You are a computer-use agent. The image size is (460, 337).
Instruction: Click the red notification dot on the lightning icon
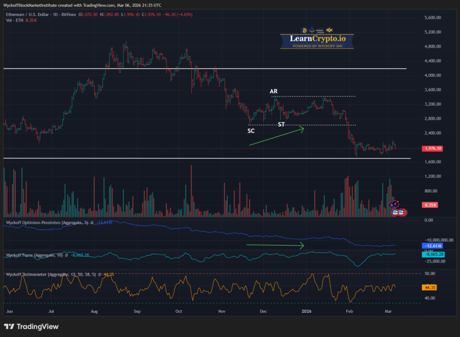tap(398, 201)
